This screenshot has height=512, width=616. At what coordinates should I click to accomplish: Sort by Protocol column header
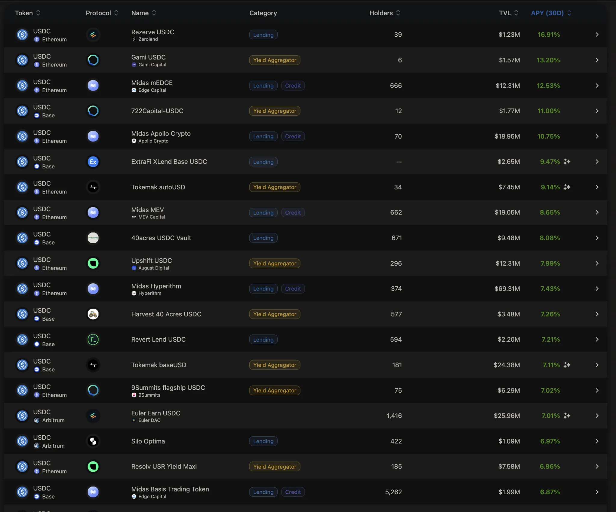point(102,13)
